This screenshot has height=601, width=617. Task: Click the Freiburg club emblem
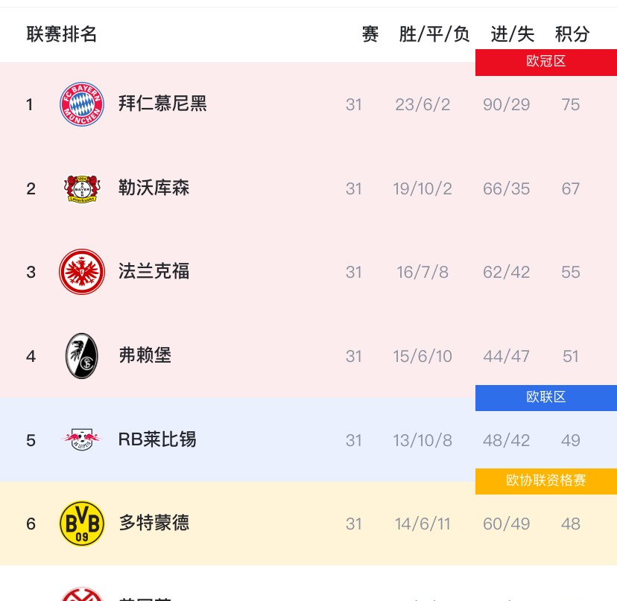point(82,356)
